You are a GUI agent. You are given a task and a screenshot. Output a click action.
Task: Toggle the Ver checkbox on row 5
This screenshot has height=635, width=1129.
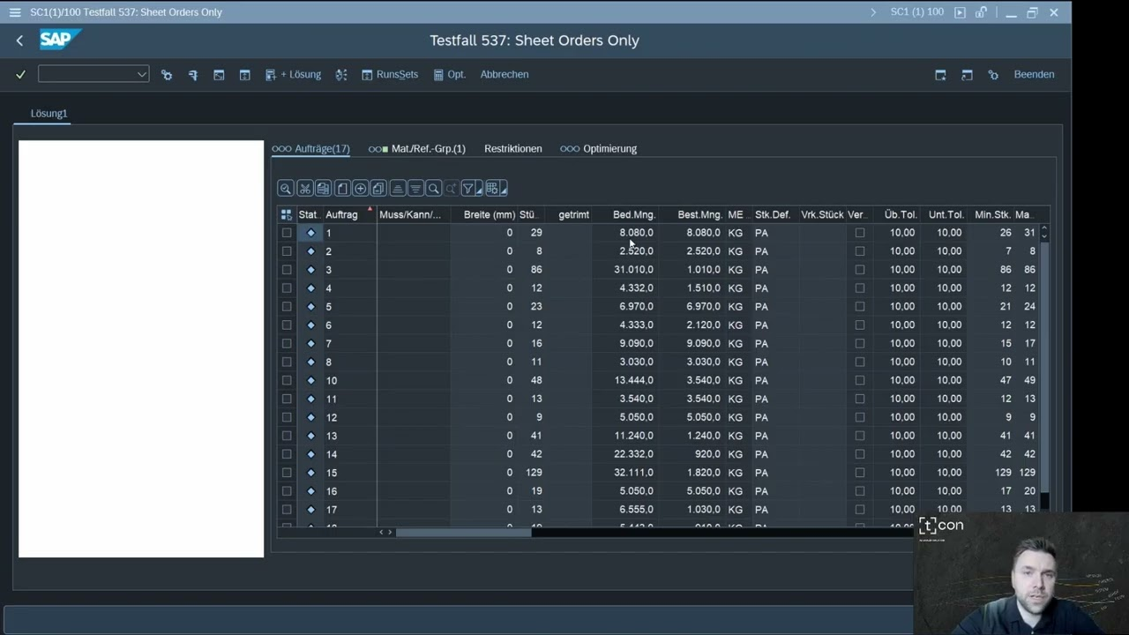(860, 306)
